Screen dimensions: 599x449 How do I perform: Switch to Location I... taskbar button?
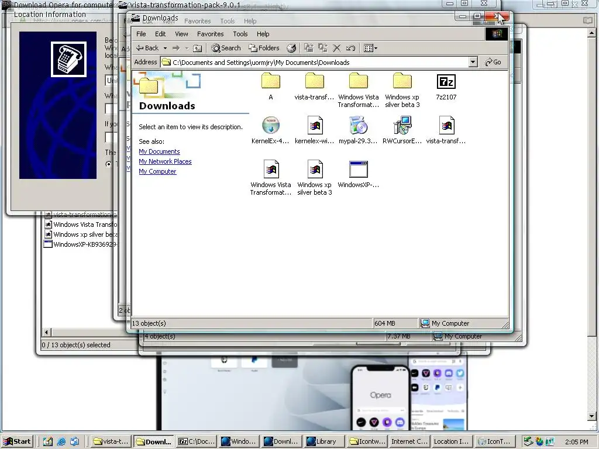(x=452, y=441)
